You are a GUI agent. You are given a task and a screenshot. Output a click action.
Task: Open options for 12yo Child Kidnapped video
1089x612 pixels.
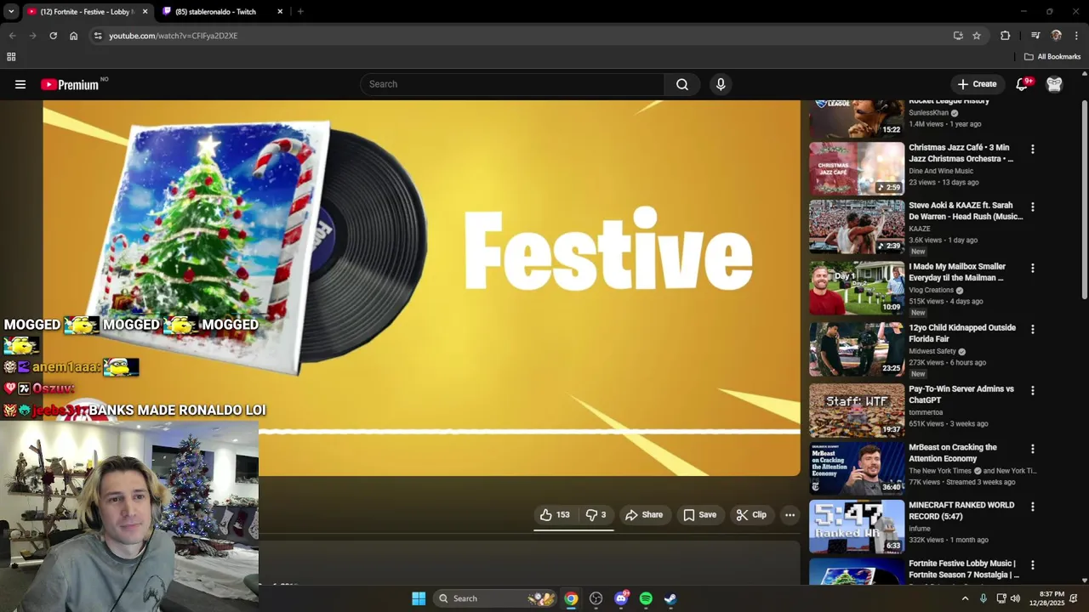tap(1033, 329)
